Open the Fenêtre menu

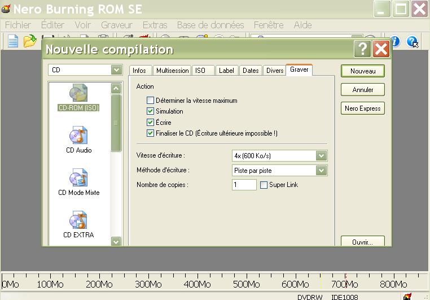(x=269, y=25)
